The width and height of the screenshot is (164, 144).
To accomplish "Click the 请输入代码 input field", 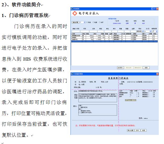I will [76, 31].
